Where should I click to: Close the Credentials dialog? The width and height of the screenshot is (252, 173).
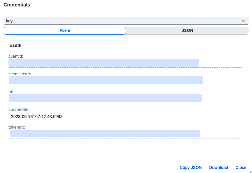coord(241,167)
